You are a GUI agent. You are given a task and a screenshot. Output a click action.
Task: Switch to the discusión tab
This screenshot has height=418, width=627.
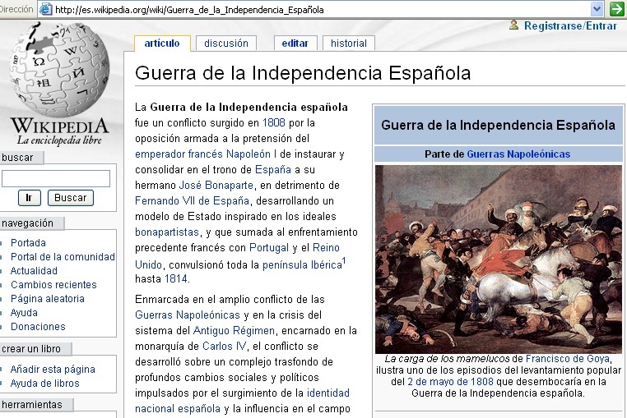coord(226,44)
